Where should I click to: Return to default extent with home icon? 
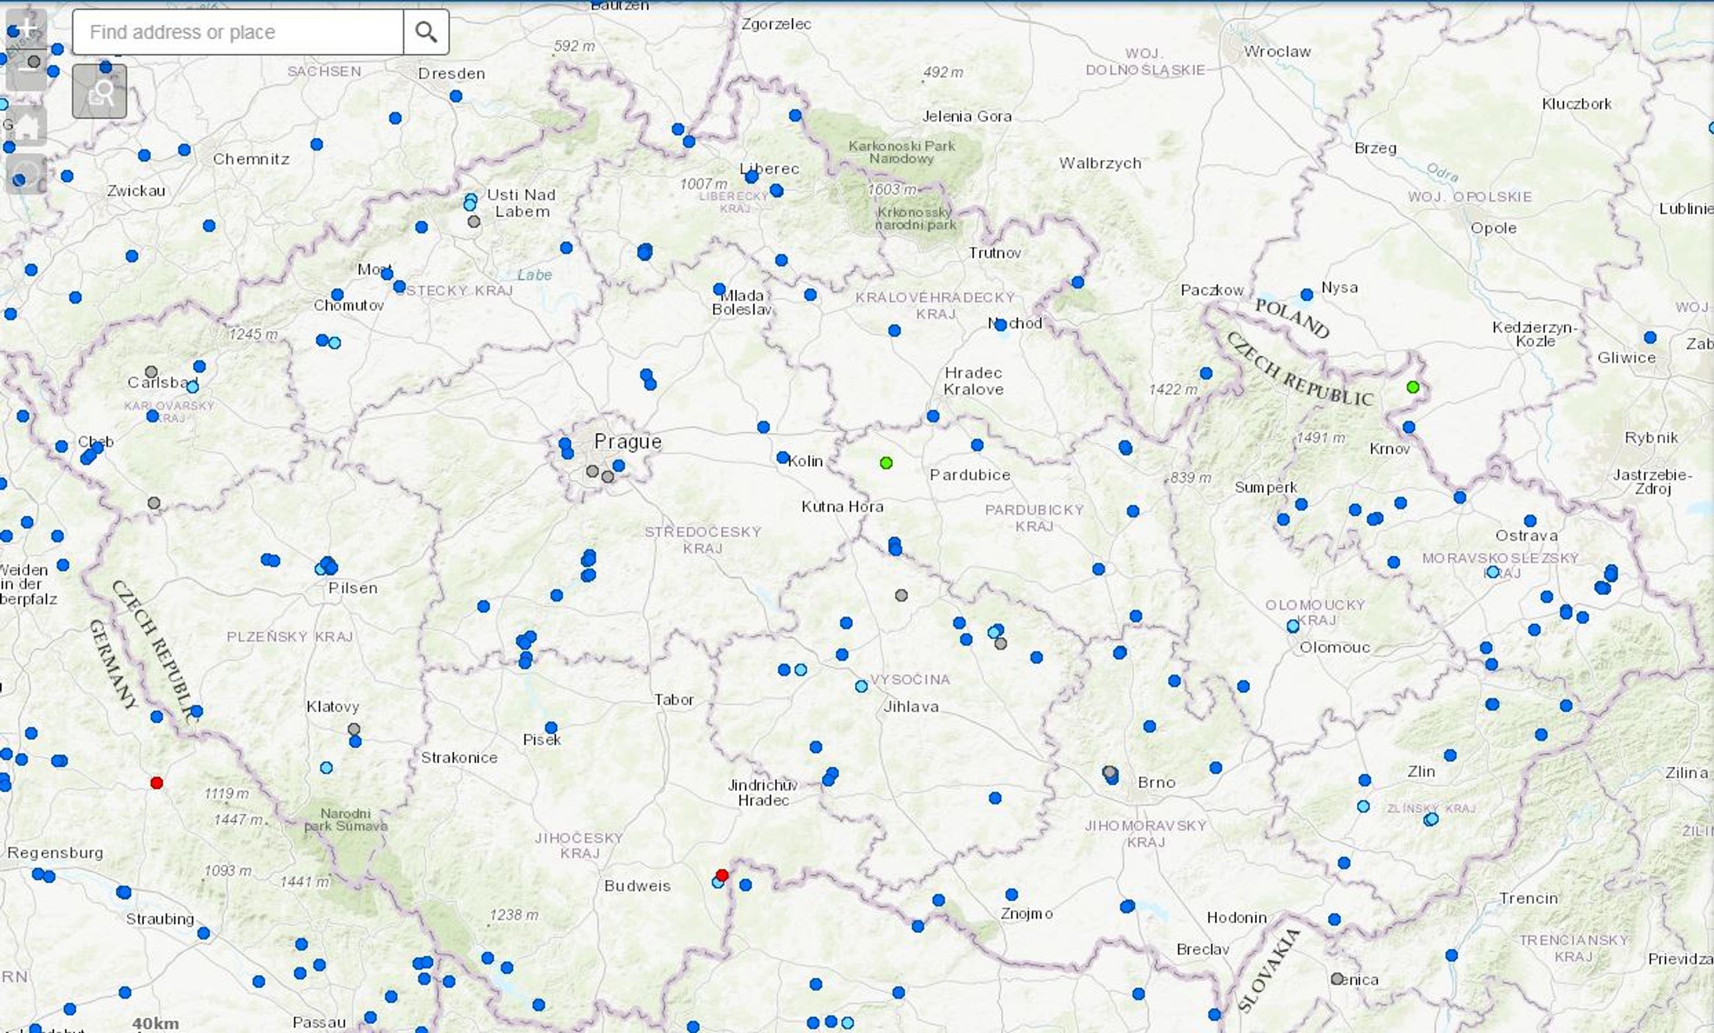click(26, 125)
